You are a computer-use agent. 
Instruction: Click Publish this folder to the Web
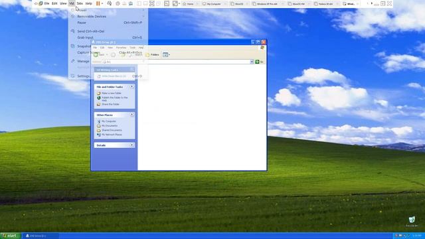(x=114, y=99)
